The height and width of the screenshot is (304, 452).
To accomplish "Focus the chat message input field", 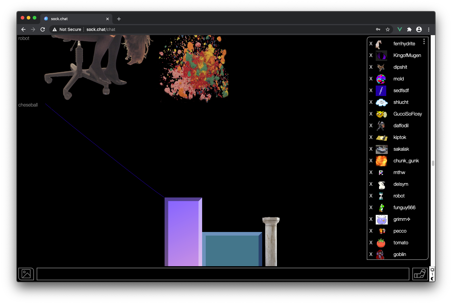I will [x=223, y=274].
